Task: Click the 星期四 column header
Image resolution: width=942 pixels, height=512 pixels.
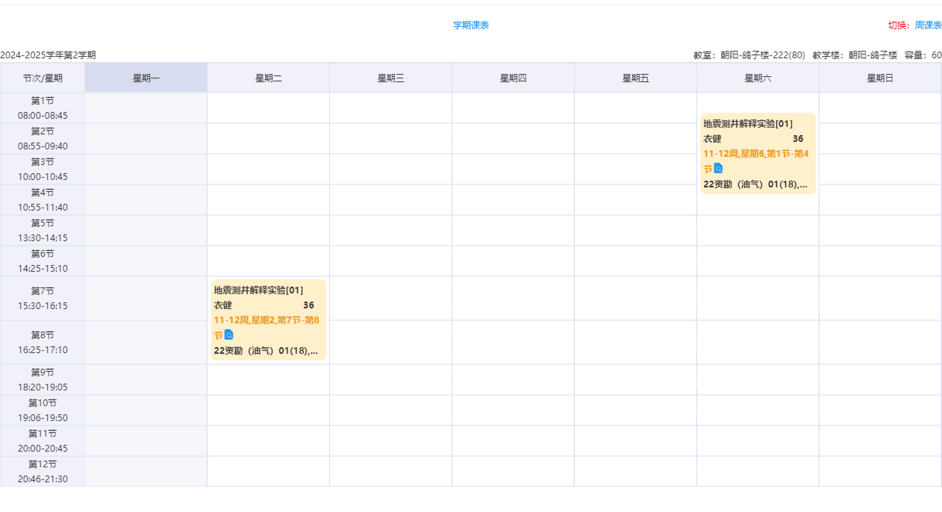Action: click(513, 78)
